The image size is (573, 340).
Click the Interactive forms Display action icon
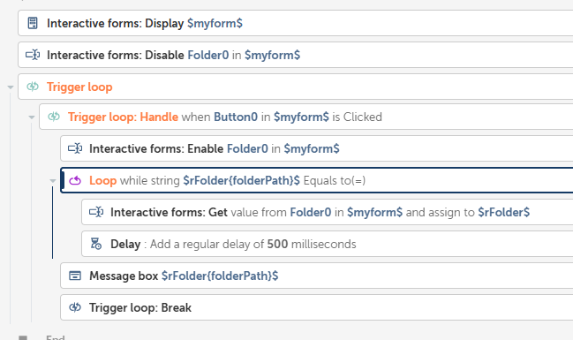33,23
